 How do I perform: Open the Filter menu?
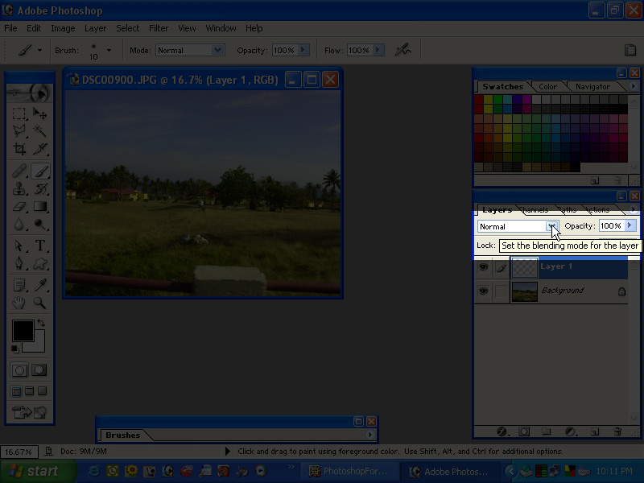point(159,28)
